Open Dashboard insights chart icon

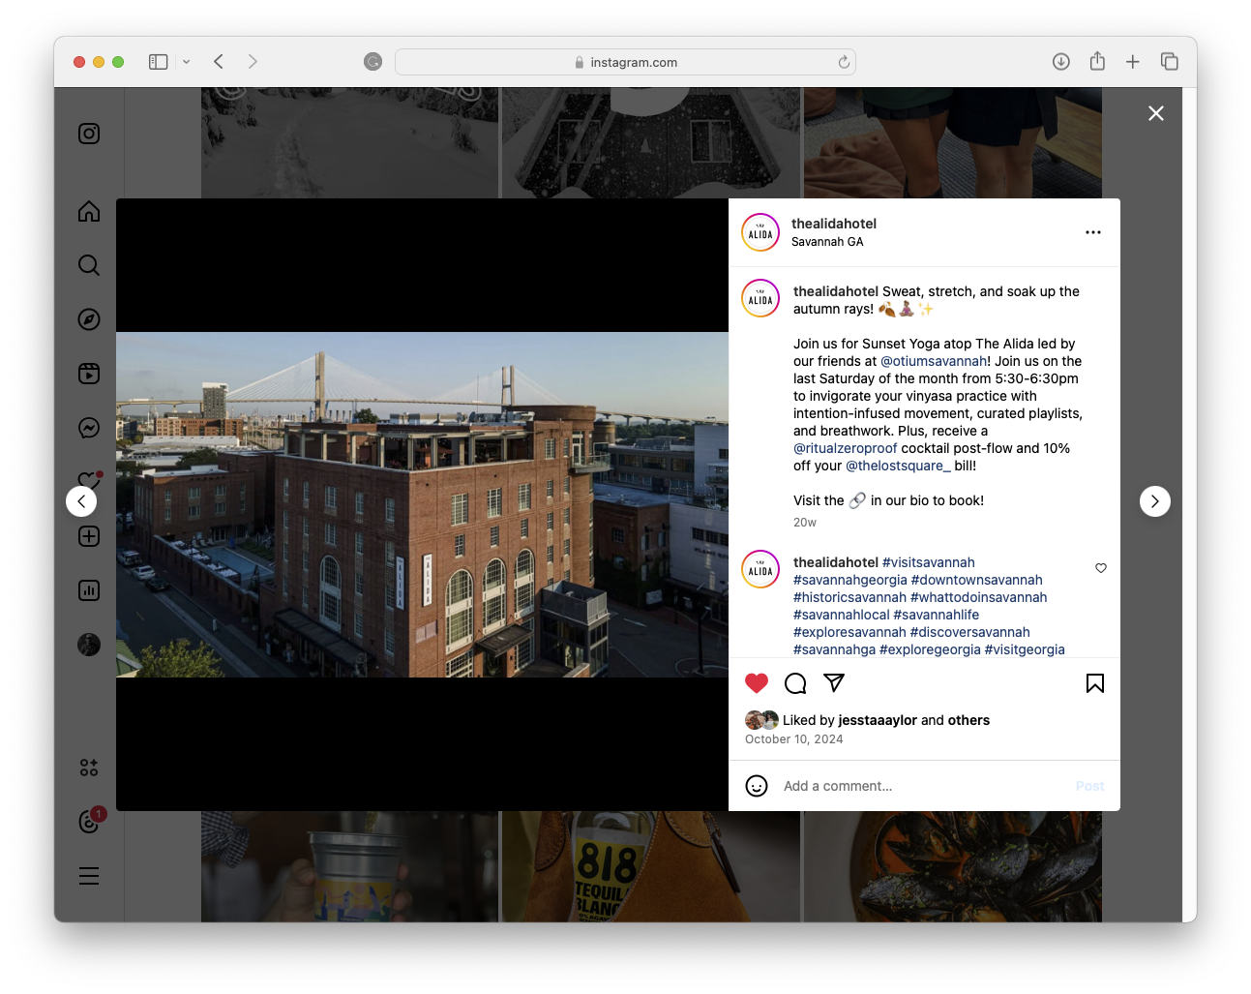(x=89, y=590)
